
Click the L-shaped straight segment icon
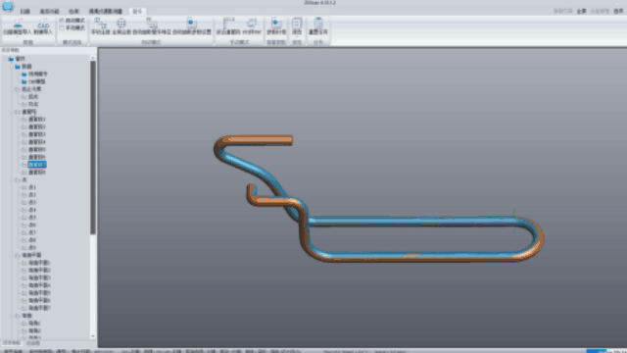[228, 23]
